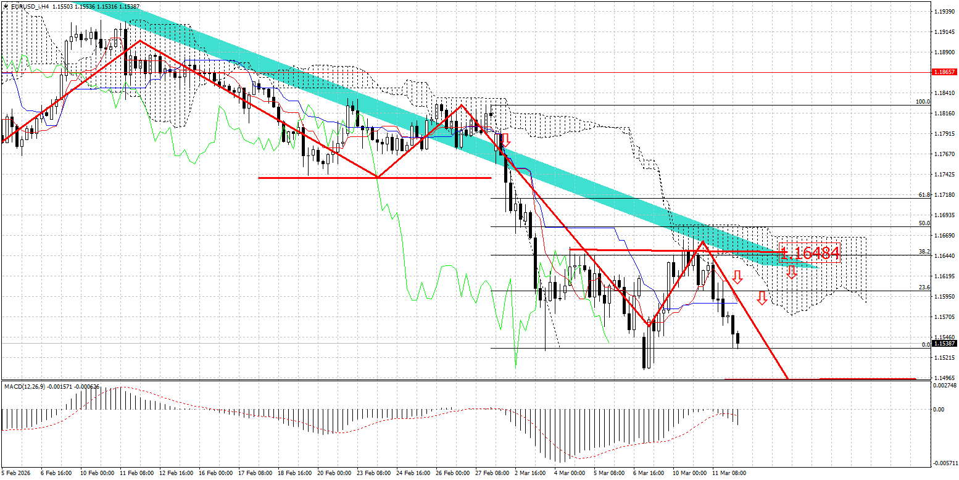The width and height of the screenshot is (959, 480).
Task: Click the EURUSD_i,H4 symbol title text
Action: click(31, 7)
